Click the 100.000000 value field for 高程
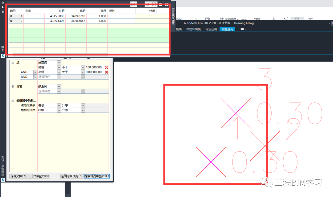 coord(95,67)
